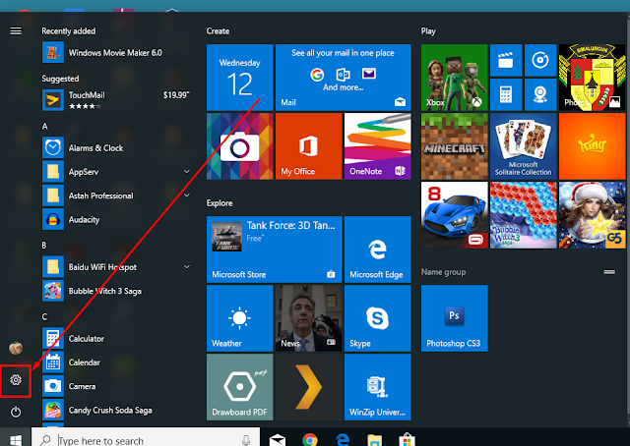The width and height of the screenshot is (630, 446).
Task: Open the Weather tile
Action: coord(240,318)
